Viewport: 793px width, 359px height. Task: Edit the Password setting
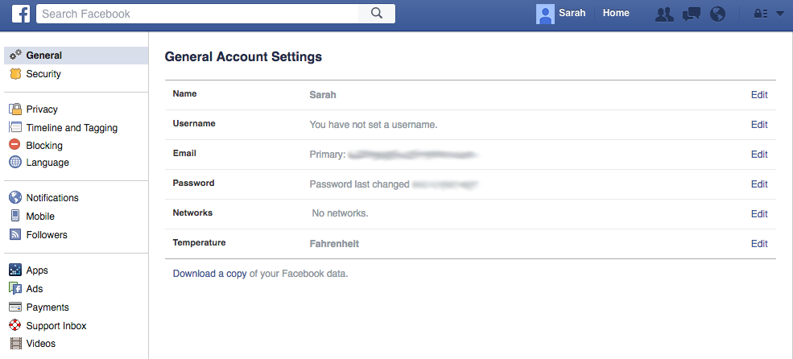pos(759,184)
